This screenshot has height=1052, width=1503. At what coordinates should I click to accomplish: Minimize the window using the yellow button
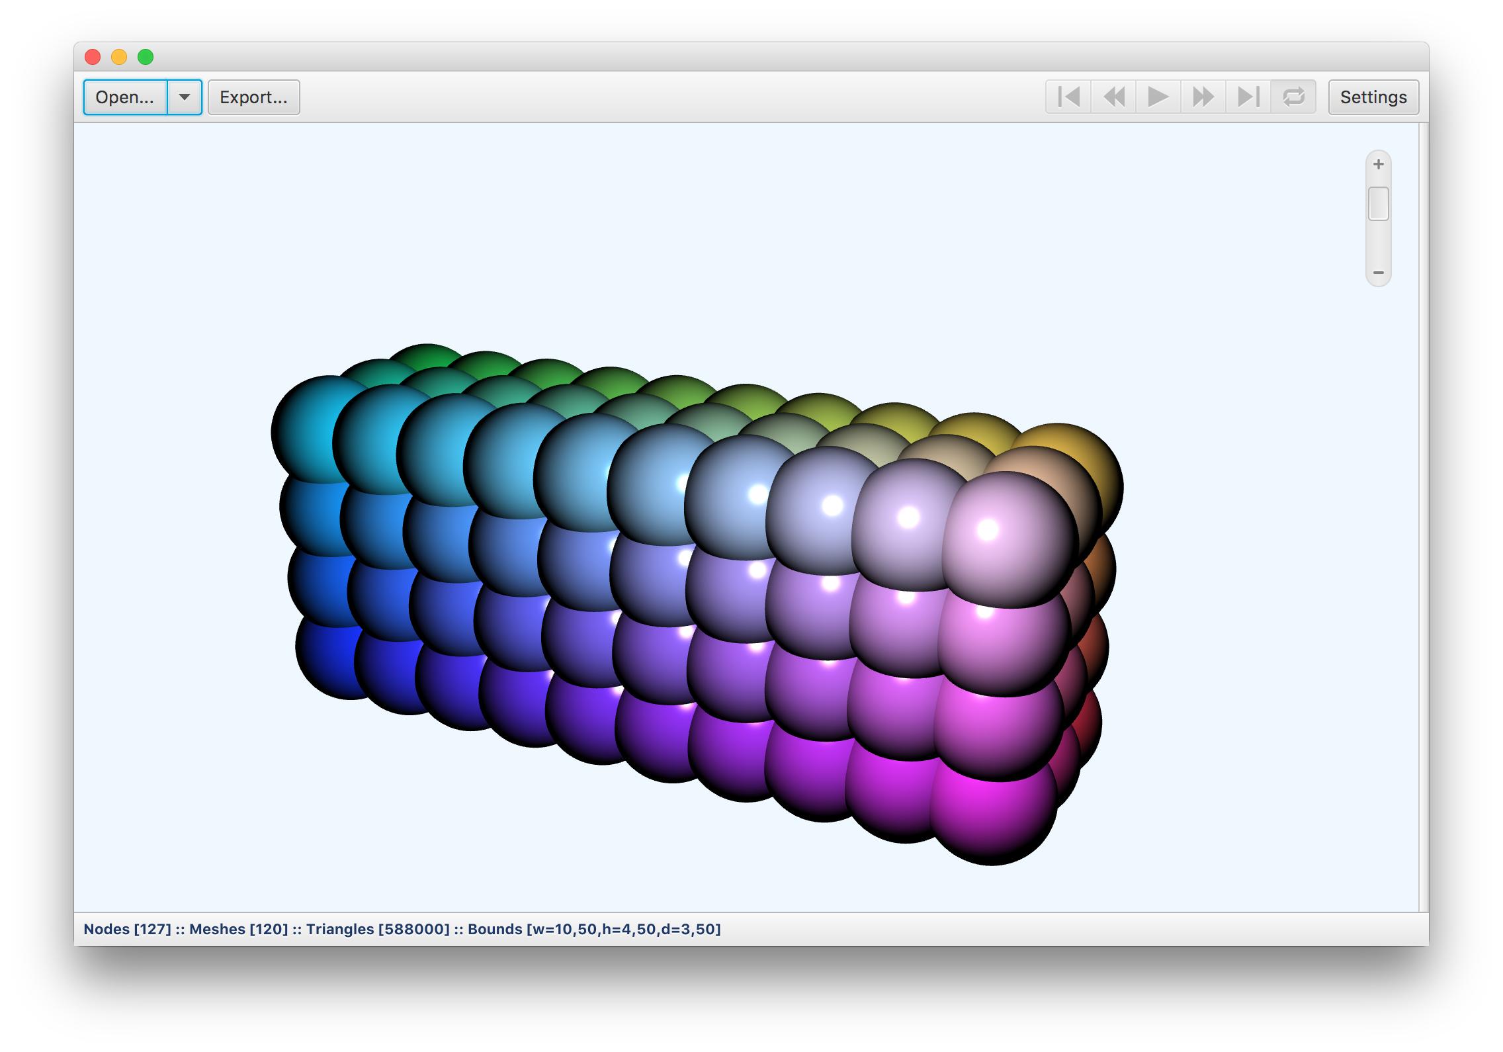click(x=119, y=57)
